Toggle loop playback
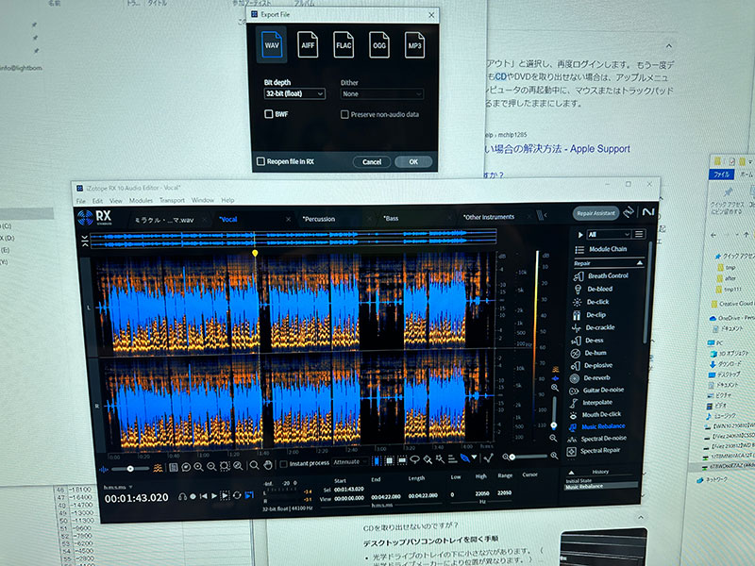This screenshot has width=755, height=566. pyautogui.click(x=237, y=495)
